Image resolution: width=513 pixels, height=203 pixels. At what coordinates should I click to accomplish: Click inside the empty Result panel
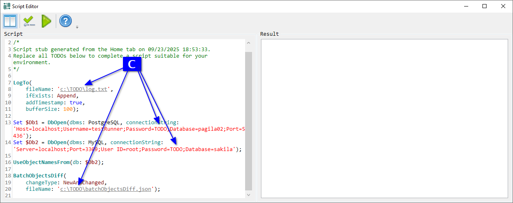(384, 118)
